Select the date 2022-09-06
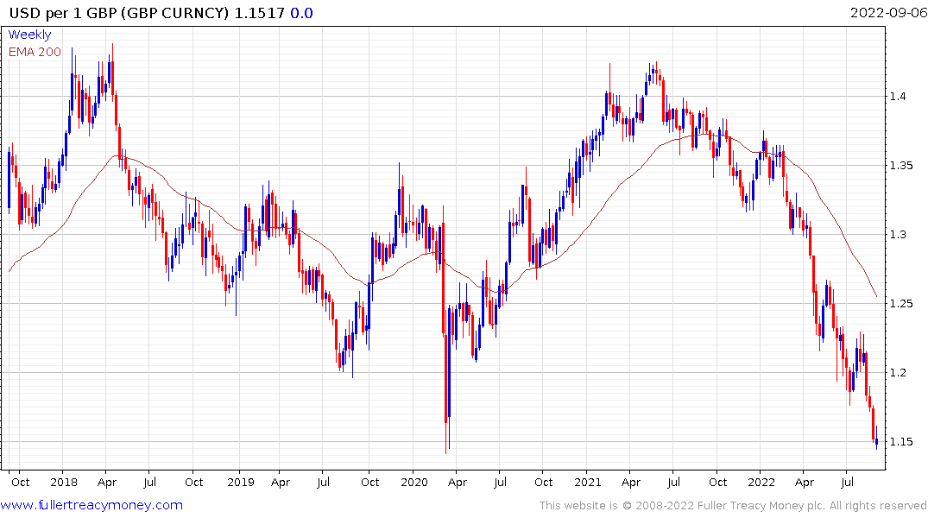The width and height of the screenshot is (928, 518). pyautogui.click(x=888, y=12)
